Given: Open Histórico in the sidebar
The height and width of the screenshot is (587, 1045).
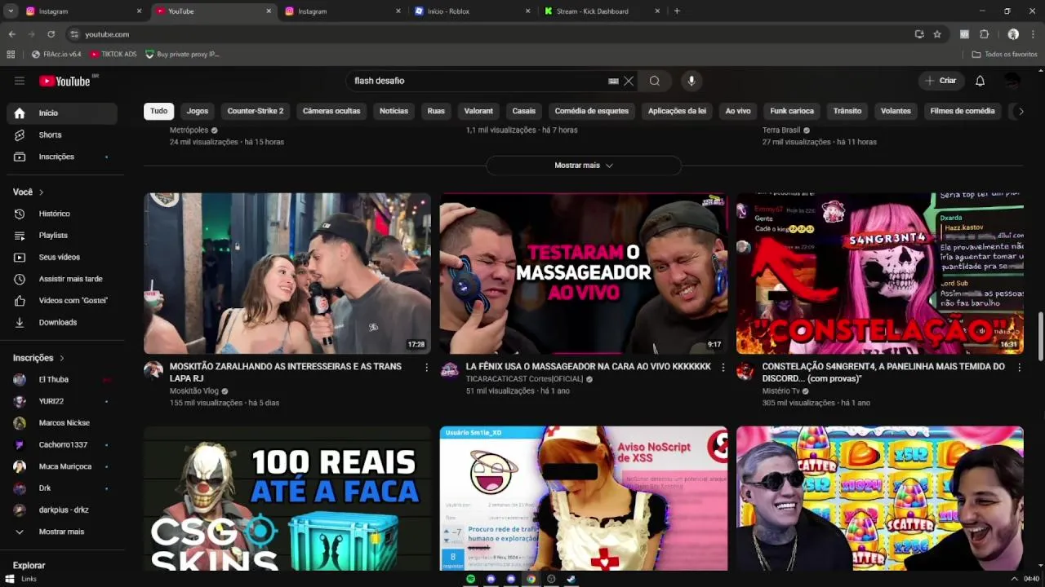Looking at the screenshot, I should (x=62, y=214).
